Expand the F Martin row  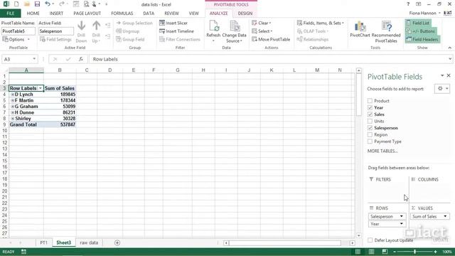(13, 100)
